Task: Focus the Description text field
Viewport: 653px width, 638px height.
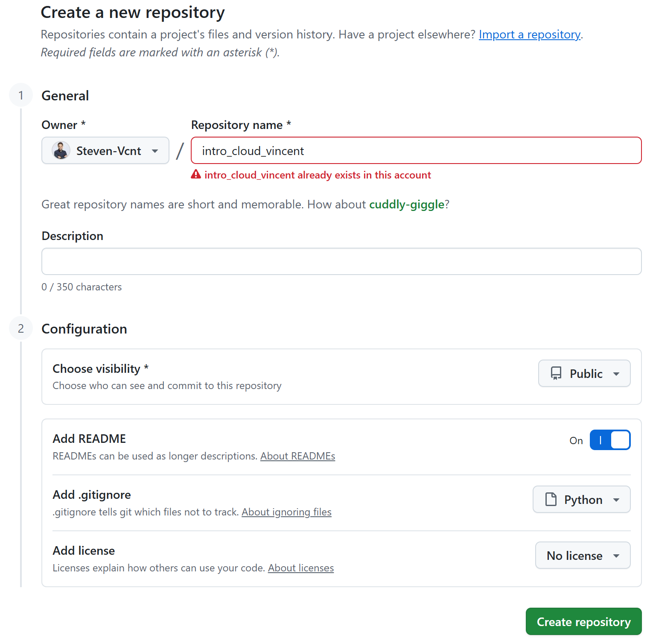Action: pos(341,261)
